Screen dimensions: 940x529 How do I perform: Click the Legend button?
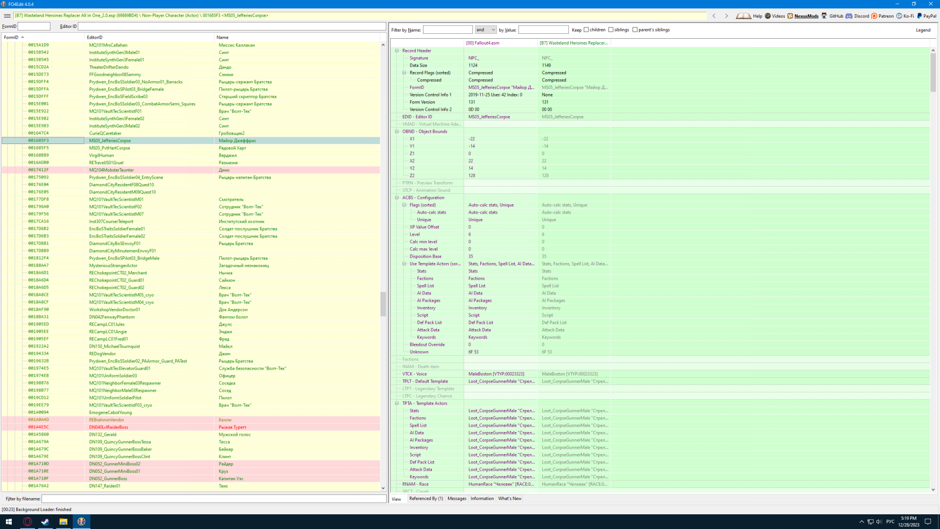923,30
